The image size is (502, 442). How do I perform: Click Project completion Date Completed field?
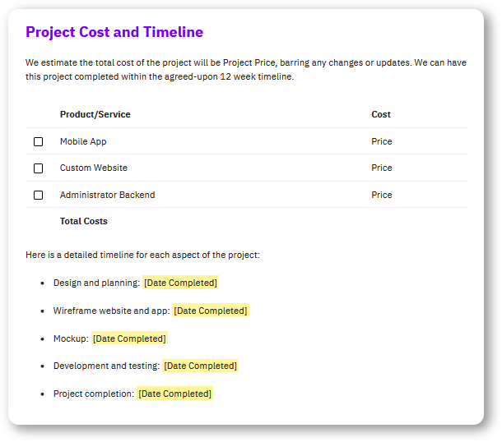174,394
